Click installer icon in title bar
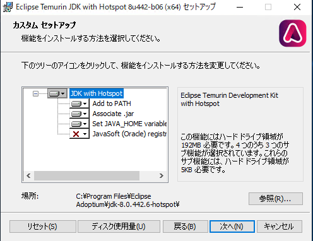The image size is (313, 241). pyautogui.click(x=8, y=7)
